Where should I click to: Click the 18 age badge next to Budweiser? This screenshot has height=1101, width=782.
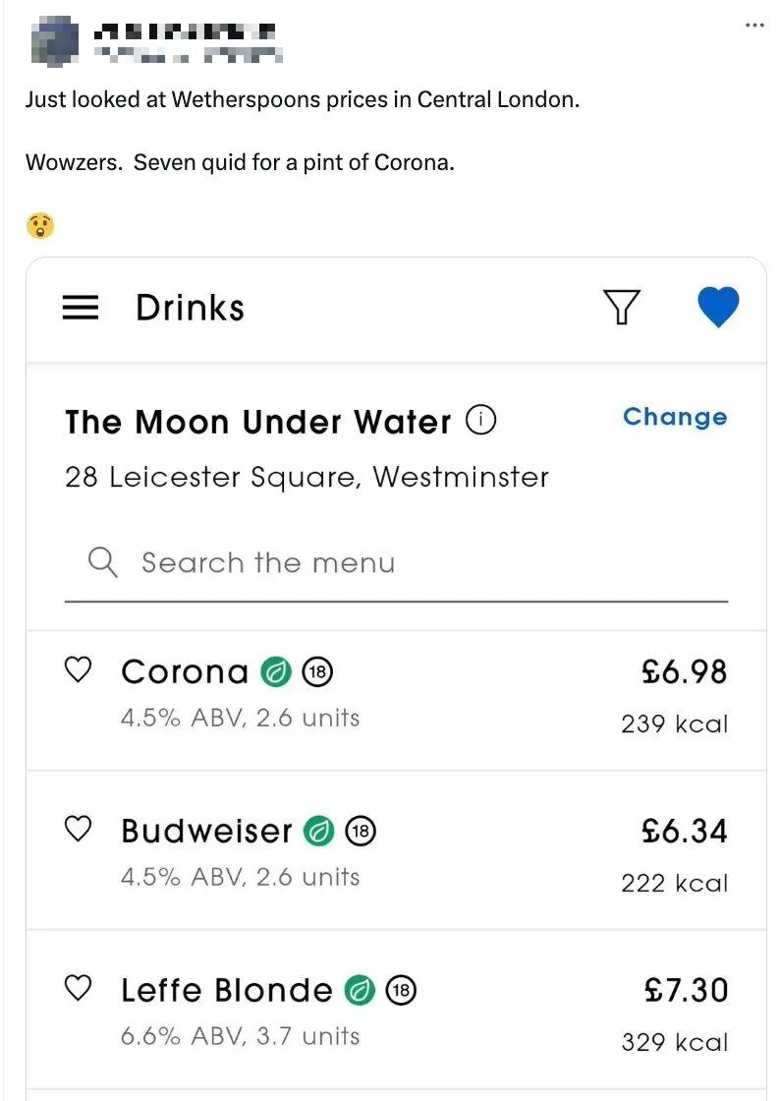pyautogui.click(x=361, y=832)
